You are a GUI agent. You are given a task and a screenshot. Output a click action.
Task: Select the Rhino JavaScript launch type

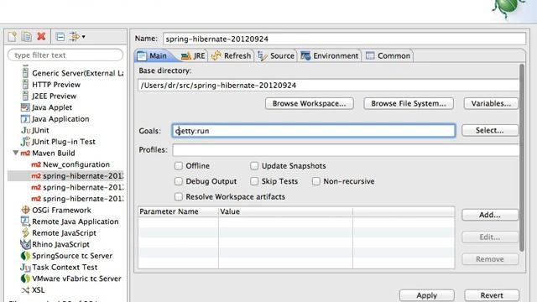pyautogui.click(x=60, y=244)
